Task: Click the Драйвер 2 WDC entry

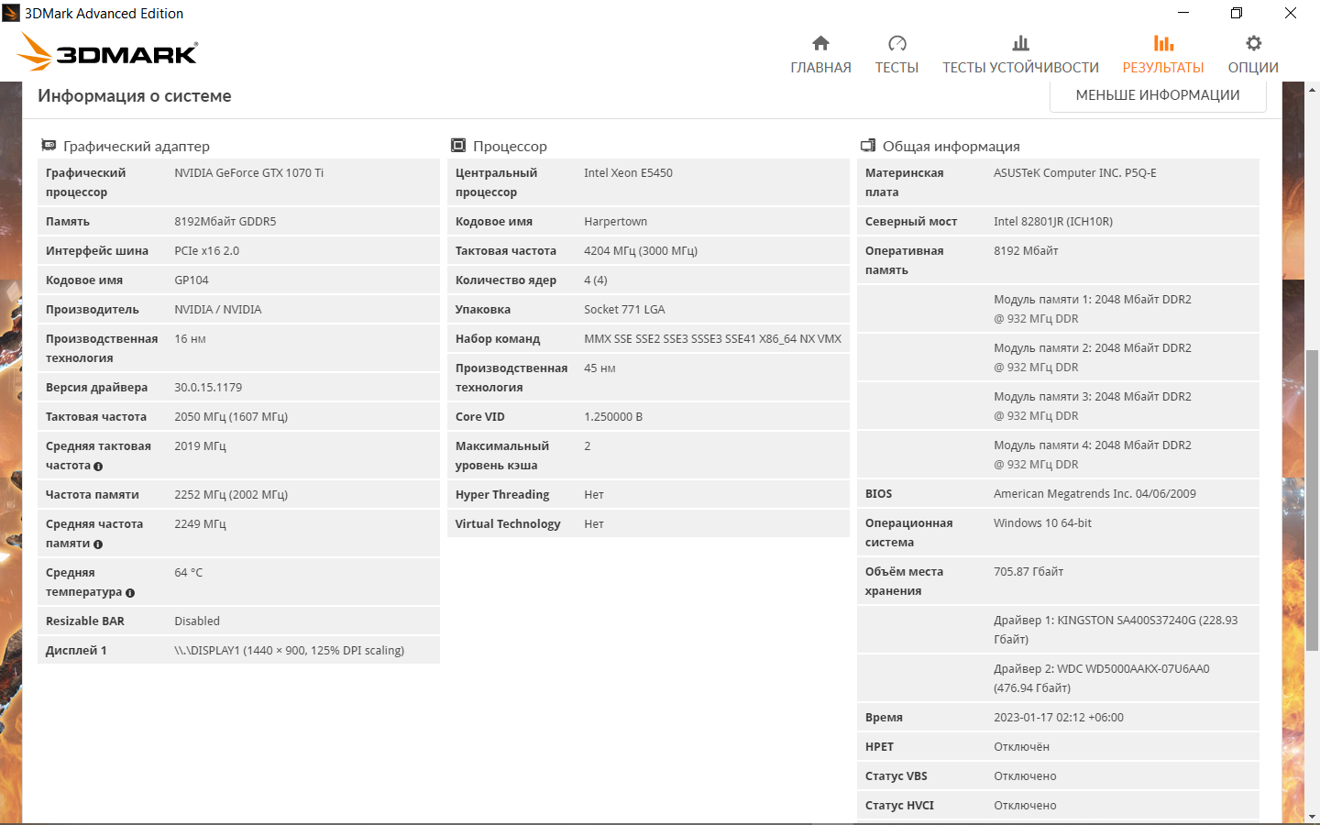Action: (1102, 678)
